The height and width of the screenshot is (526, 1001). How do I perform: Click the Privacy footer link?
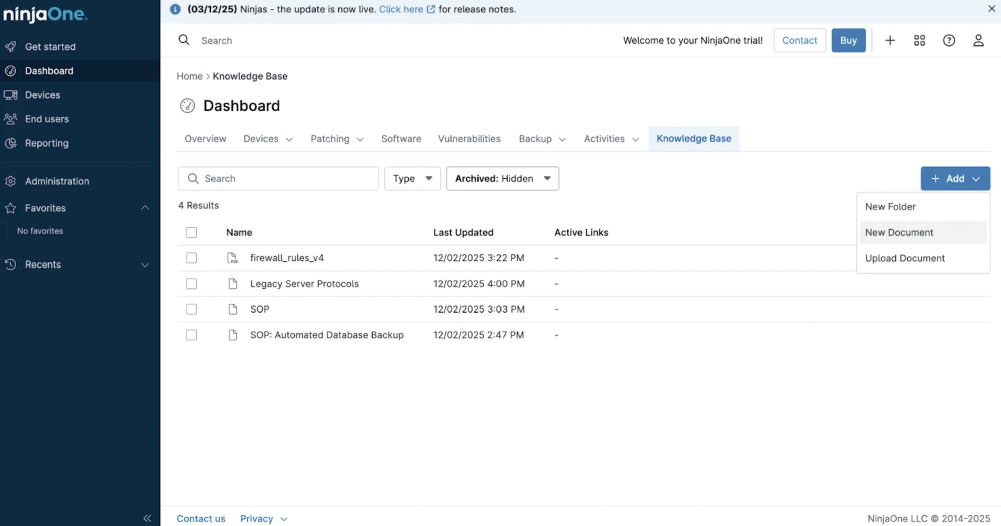click(257, 519)
